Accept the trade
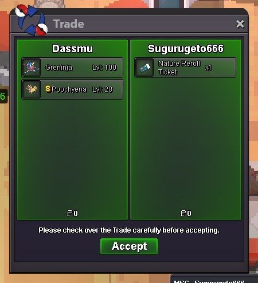This screenshot has height=283, width=258. pyautogui.click(x=129, y=246)
